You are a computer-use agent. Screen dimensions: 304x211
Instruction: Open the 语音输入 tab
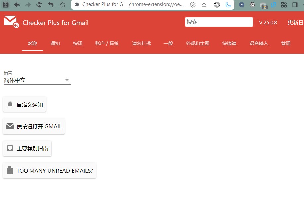pos(259,44)
